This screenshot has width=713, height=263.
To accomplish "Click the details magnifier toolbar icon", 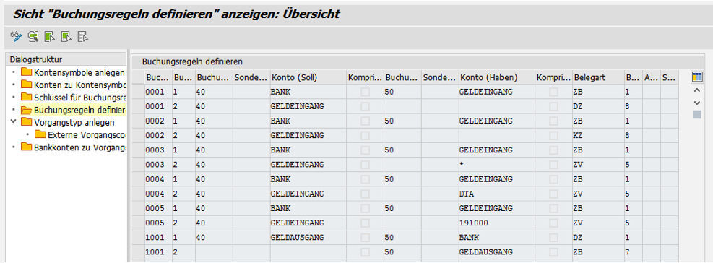I will point(33,37).
